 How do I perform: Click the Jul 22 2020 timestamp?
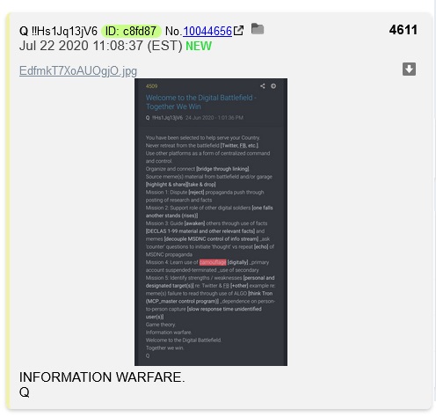[101, 46]
